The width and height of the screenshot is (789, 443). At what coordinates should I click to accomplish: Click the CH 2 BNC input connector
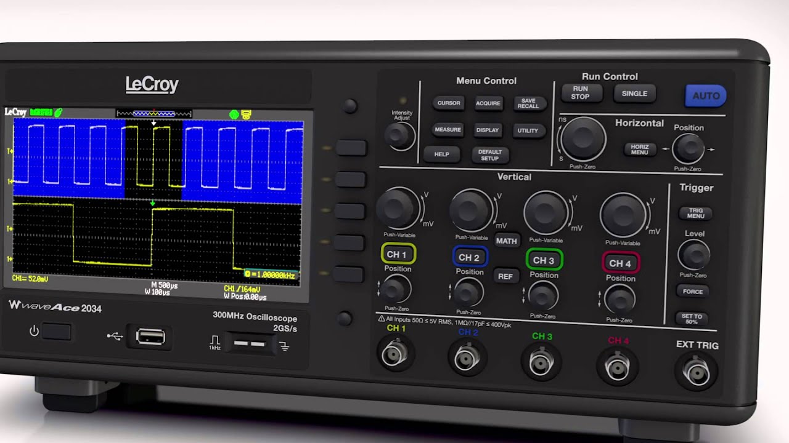[x=467, y=359]
